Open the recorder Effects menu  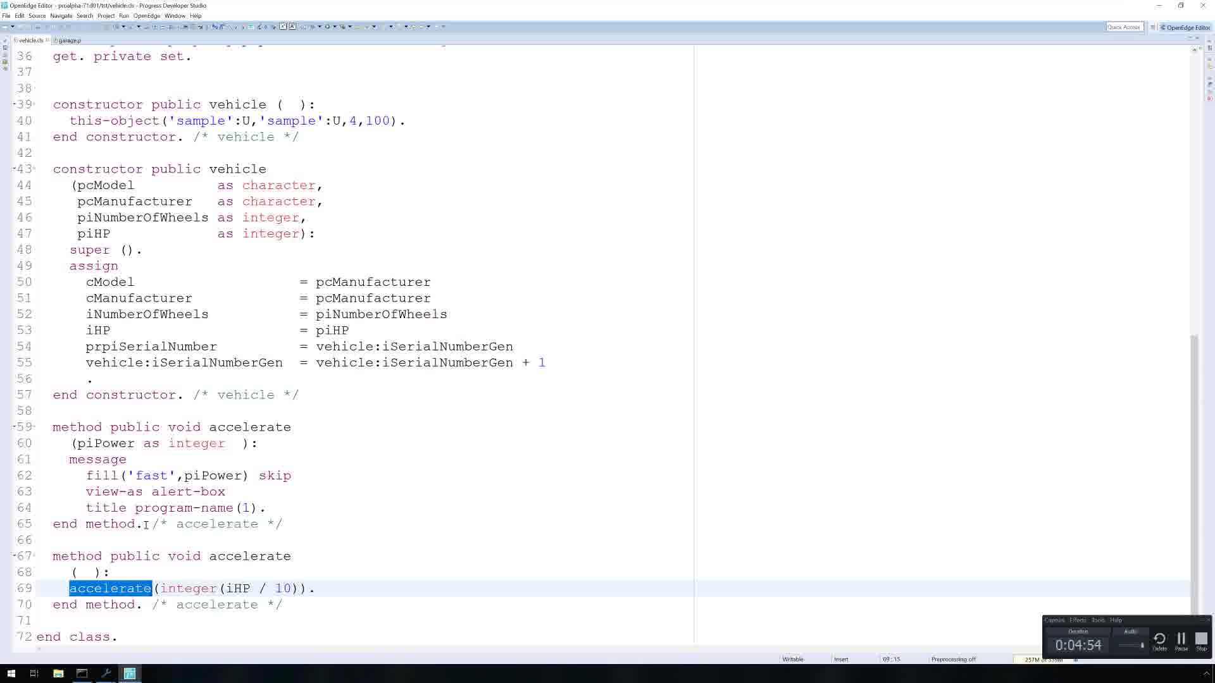click(x=1078, y=620)
